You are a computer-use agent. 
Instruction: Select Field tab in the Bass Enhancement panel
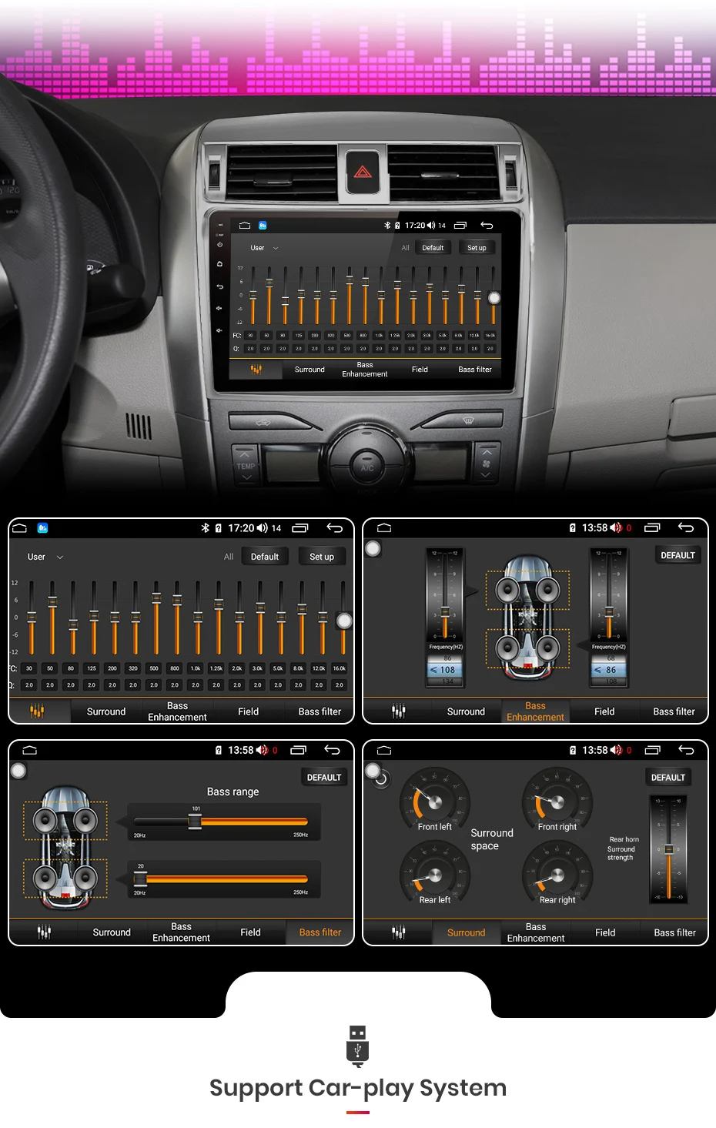[x=604, y=711]
